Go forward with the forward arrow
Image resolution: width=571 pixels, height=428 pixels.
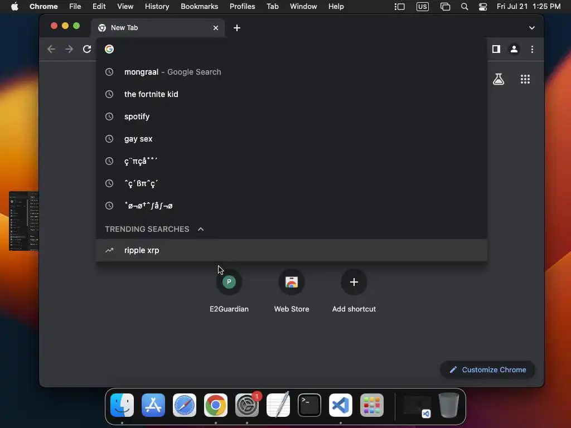point(69,49)
